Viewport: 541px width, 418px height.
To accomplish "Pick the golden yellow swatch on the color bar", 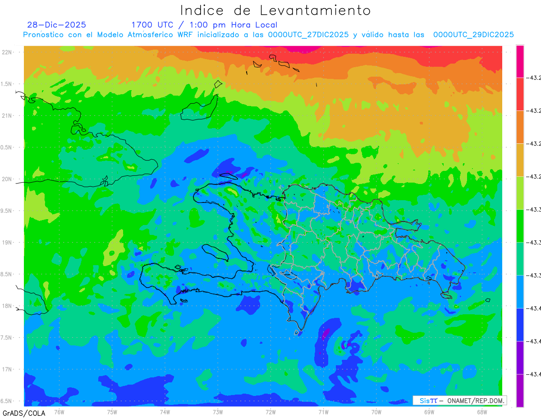I will pos(520,160).
